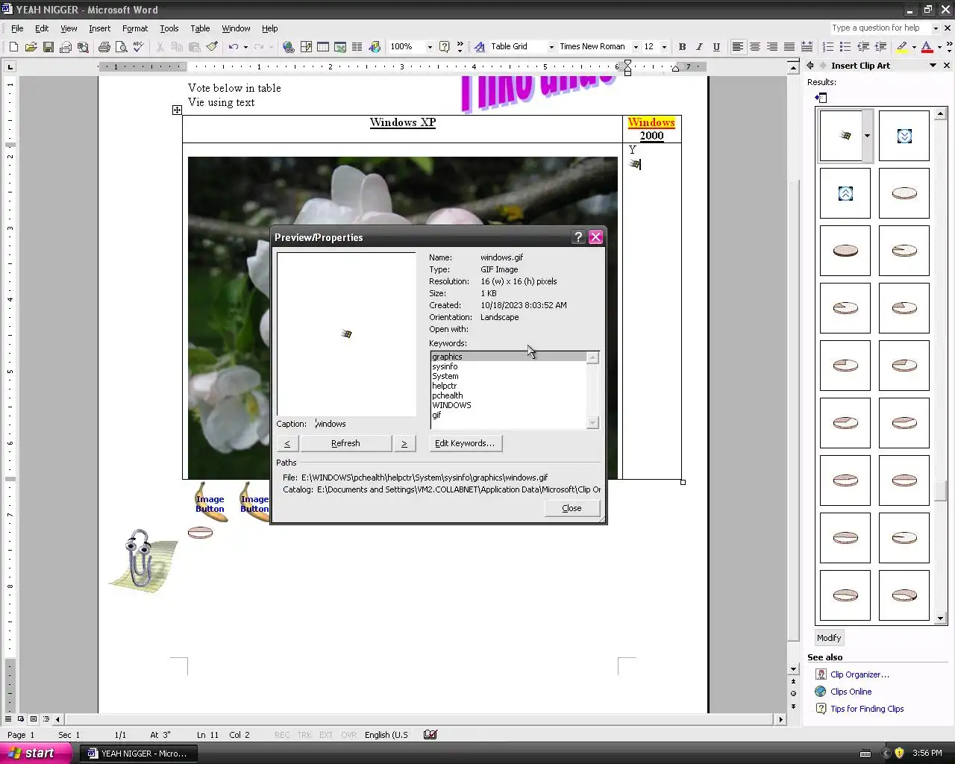Image resolution: width=955 pixels, height=764 pixels.
Task: Toggle Bold formatting
Action: pyautogui.click(x=682, y=47)
